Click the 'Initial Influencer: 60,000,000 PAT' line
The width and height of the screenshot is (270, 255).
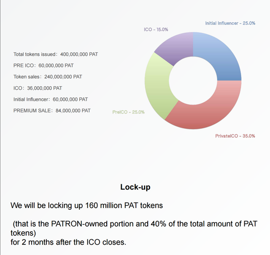(x=51, y=99)
